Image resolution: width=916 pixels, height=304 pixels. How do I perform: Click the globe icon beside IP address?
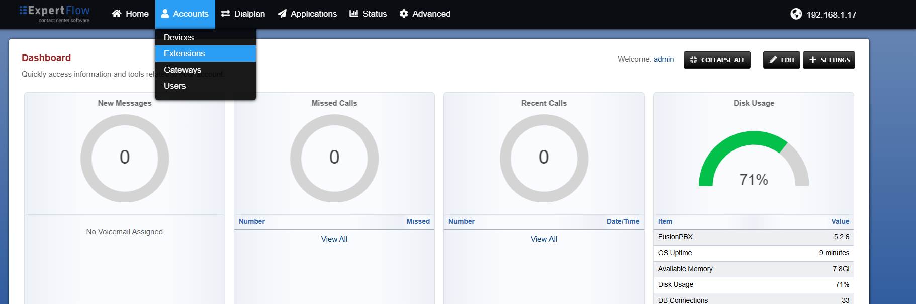[x=796, y=14]
